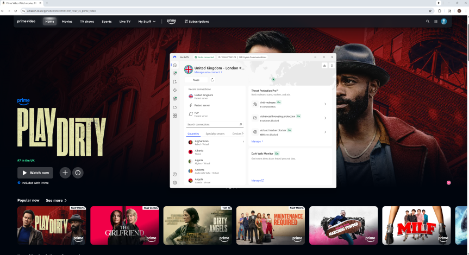Switch to Devices tab in NordVPN
This screenshot has width=469, height=255.
236,133
